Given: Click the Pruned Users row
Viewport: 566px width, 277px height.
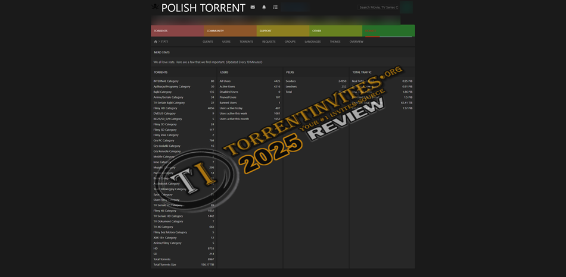Looking at the screenshot, I should (x=250, y=97).
